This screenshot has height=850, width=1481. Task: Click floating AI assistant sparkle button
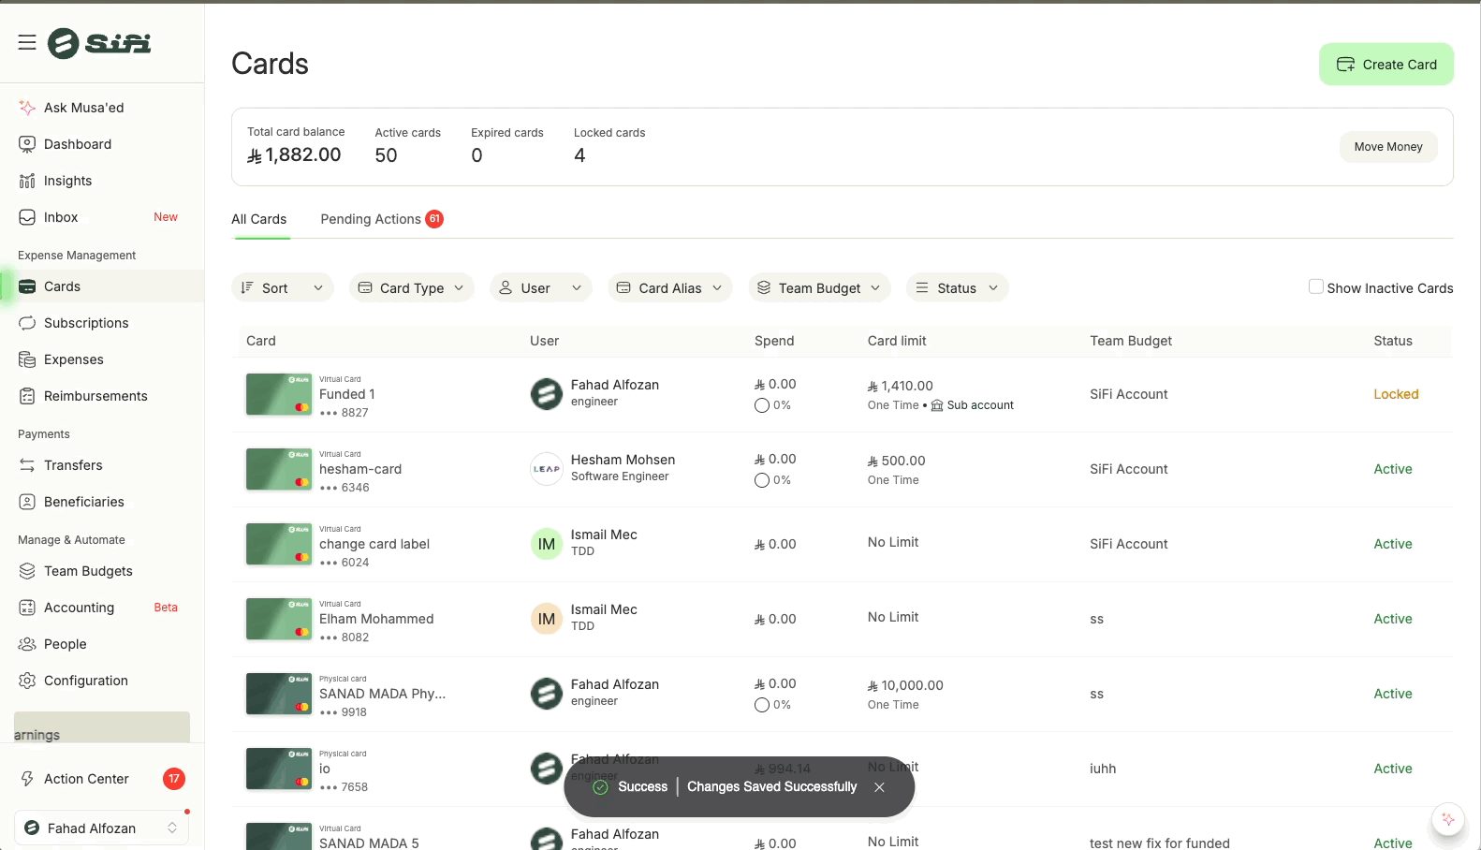(x=1447, y=820)
